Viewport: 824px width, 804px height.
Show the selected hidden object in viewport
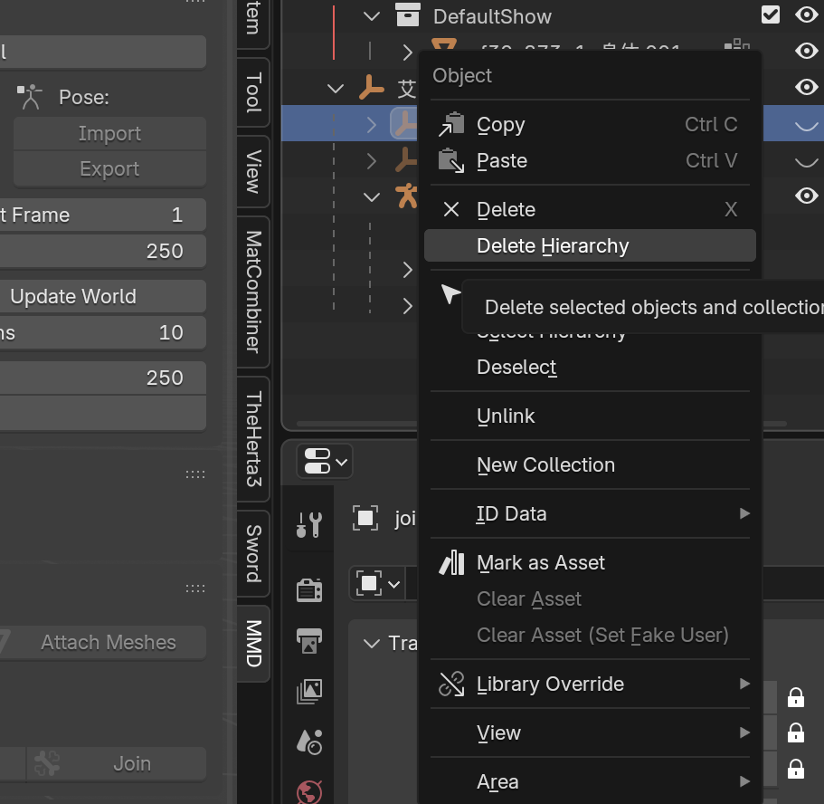point(805,124)
